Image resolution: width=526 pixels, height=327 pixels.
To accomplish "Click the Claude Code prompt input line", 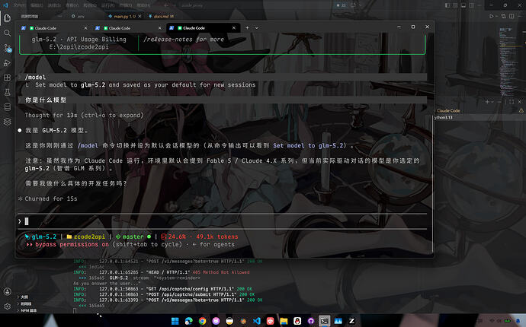I will 222,221.
